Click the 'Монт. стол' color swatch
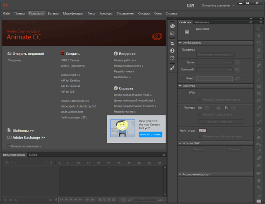Viewport: 265px width, 204px height. [x=202, y=130]
